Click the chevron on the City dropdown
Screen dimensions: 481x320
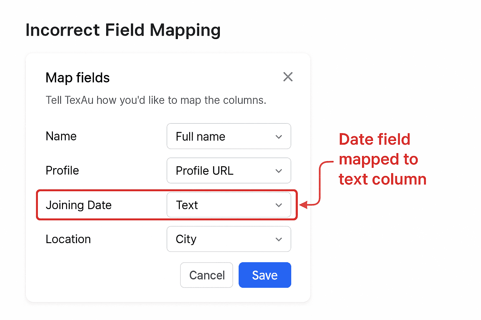pyautogui.click(x=278, y=239)
